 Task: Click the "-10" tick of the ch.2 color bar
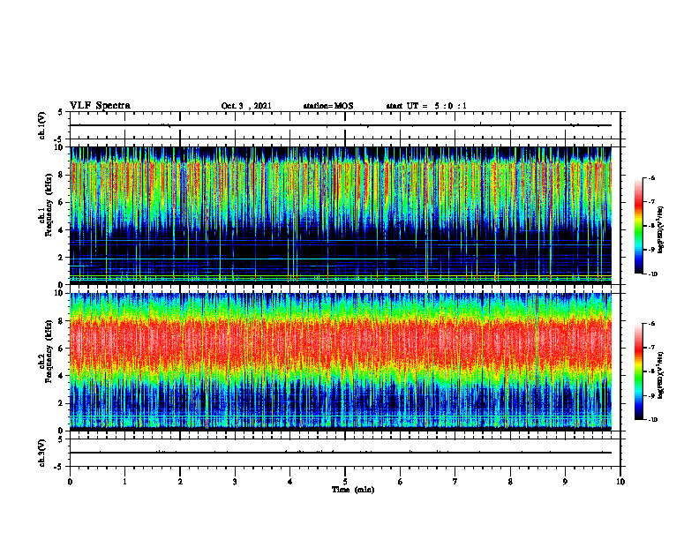pyautogui.click(x=653, y=420)
